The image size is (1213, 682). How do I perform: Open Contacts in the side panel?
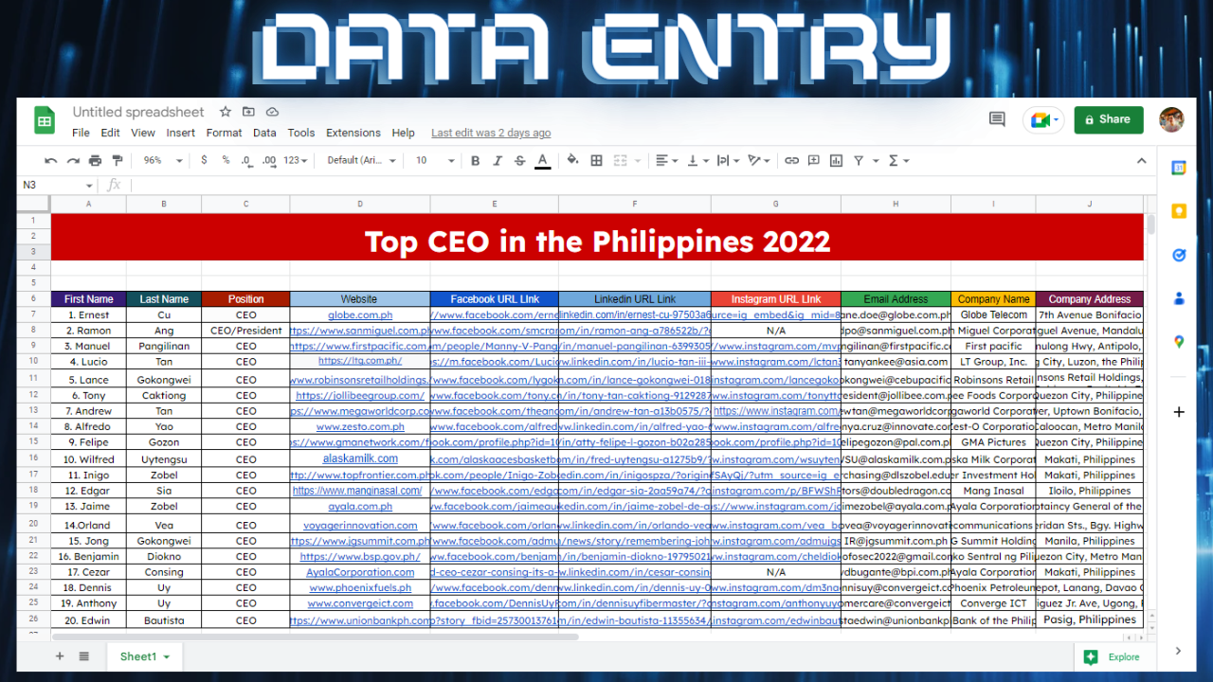1179,298
